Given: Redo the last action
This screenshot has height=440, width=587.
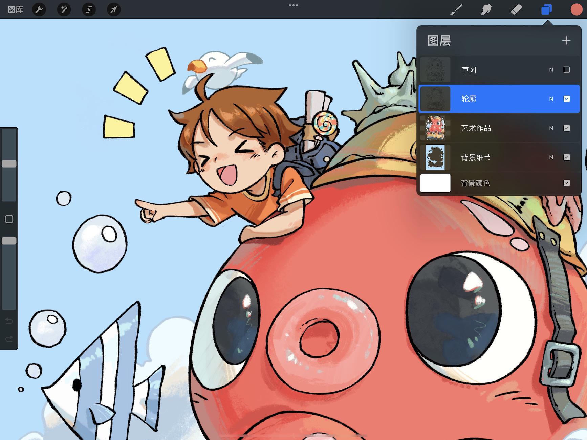Looking at the screenshot, I should tap(9, 338).
